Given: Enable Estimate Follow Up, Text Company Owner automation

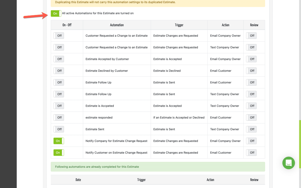Looking at the screenshot, I should tap(59, 94).
